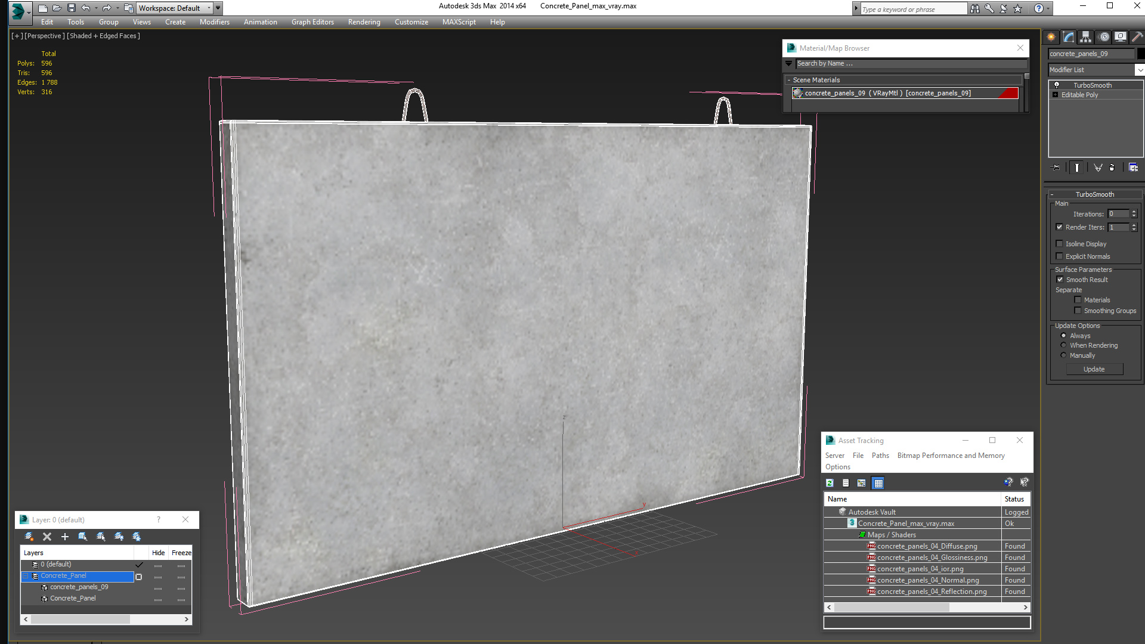Open file using the folder icon

[57, 8]
